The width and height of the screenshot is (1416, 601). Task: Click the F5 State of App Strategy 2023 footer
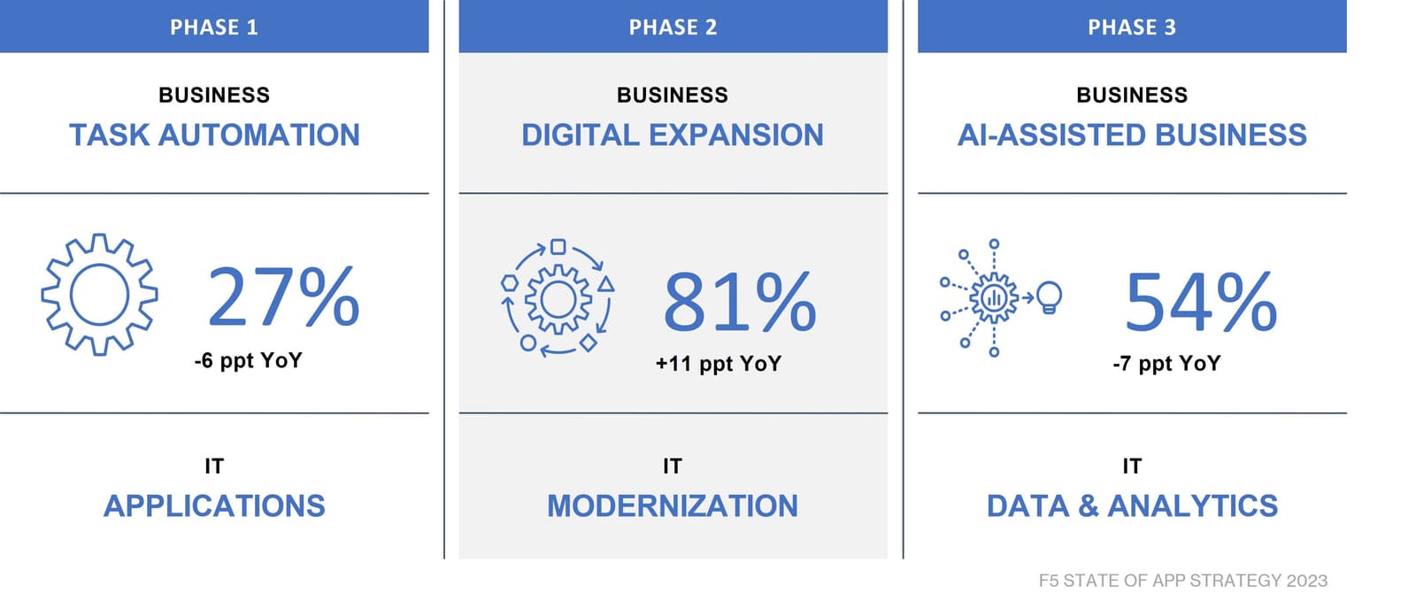pyautogui.click(x=1182, y=581)
